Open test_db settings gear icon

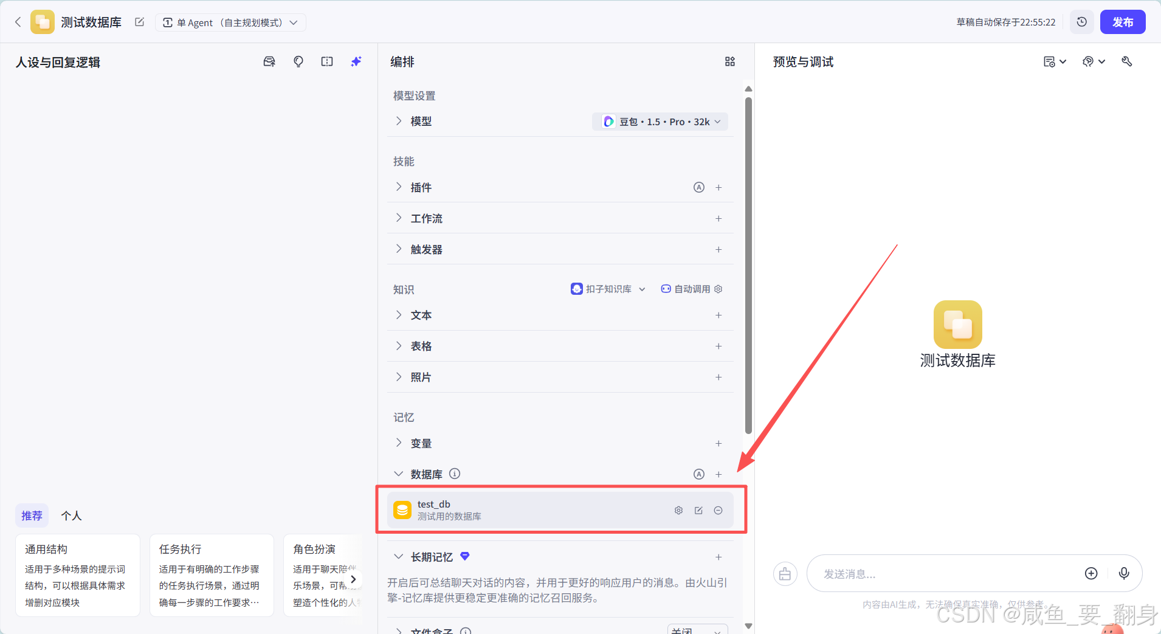[678, 510]
